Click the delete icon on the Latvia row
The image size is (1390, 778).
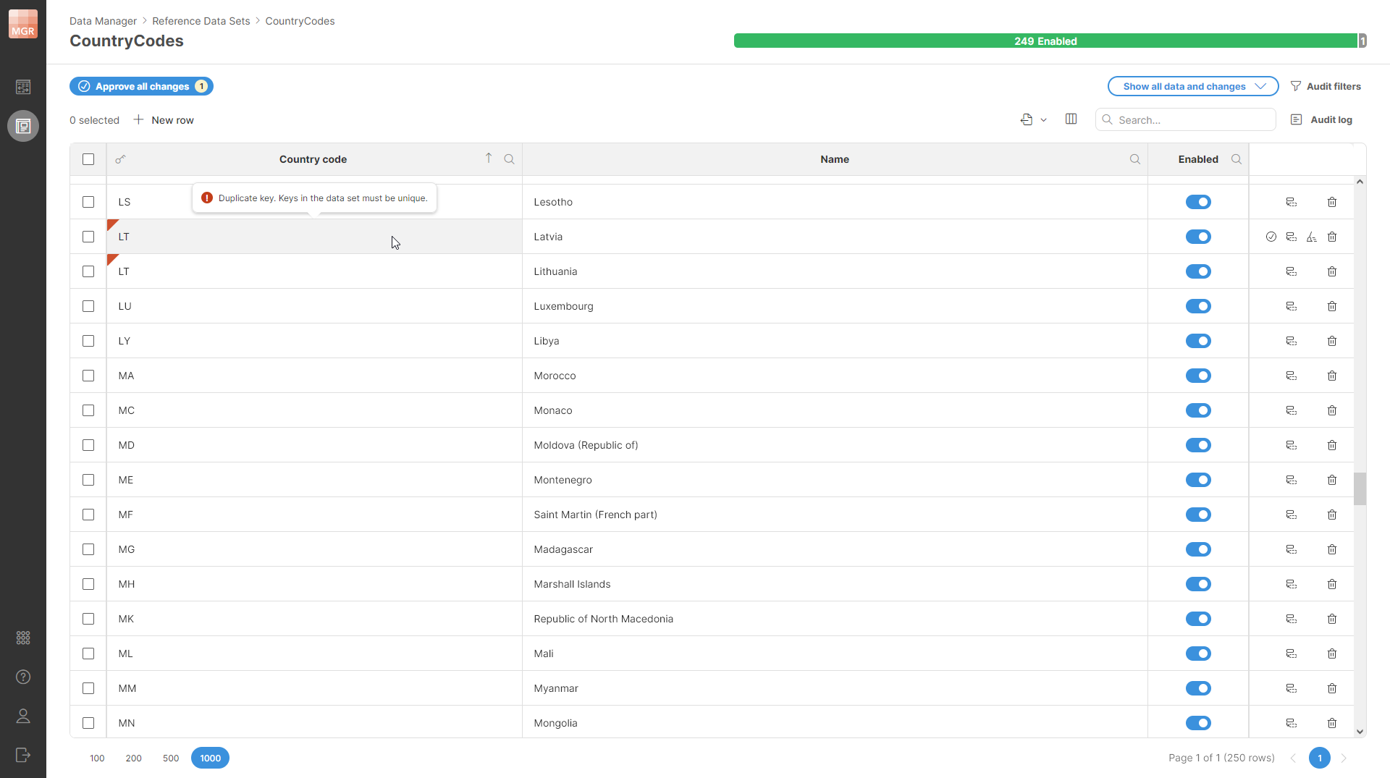[1333, 237]
